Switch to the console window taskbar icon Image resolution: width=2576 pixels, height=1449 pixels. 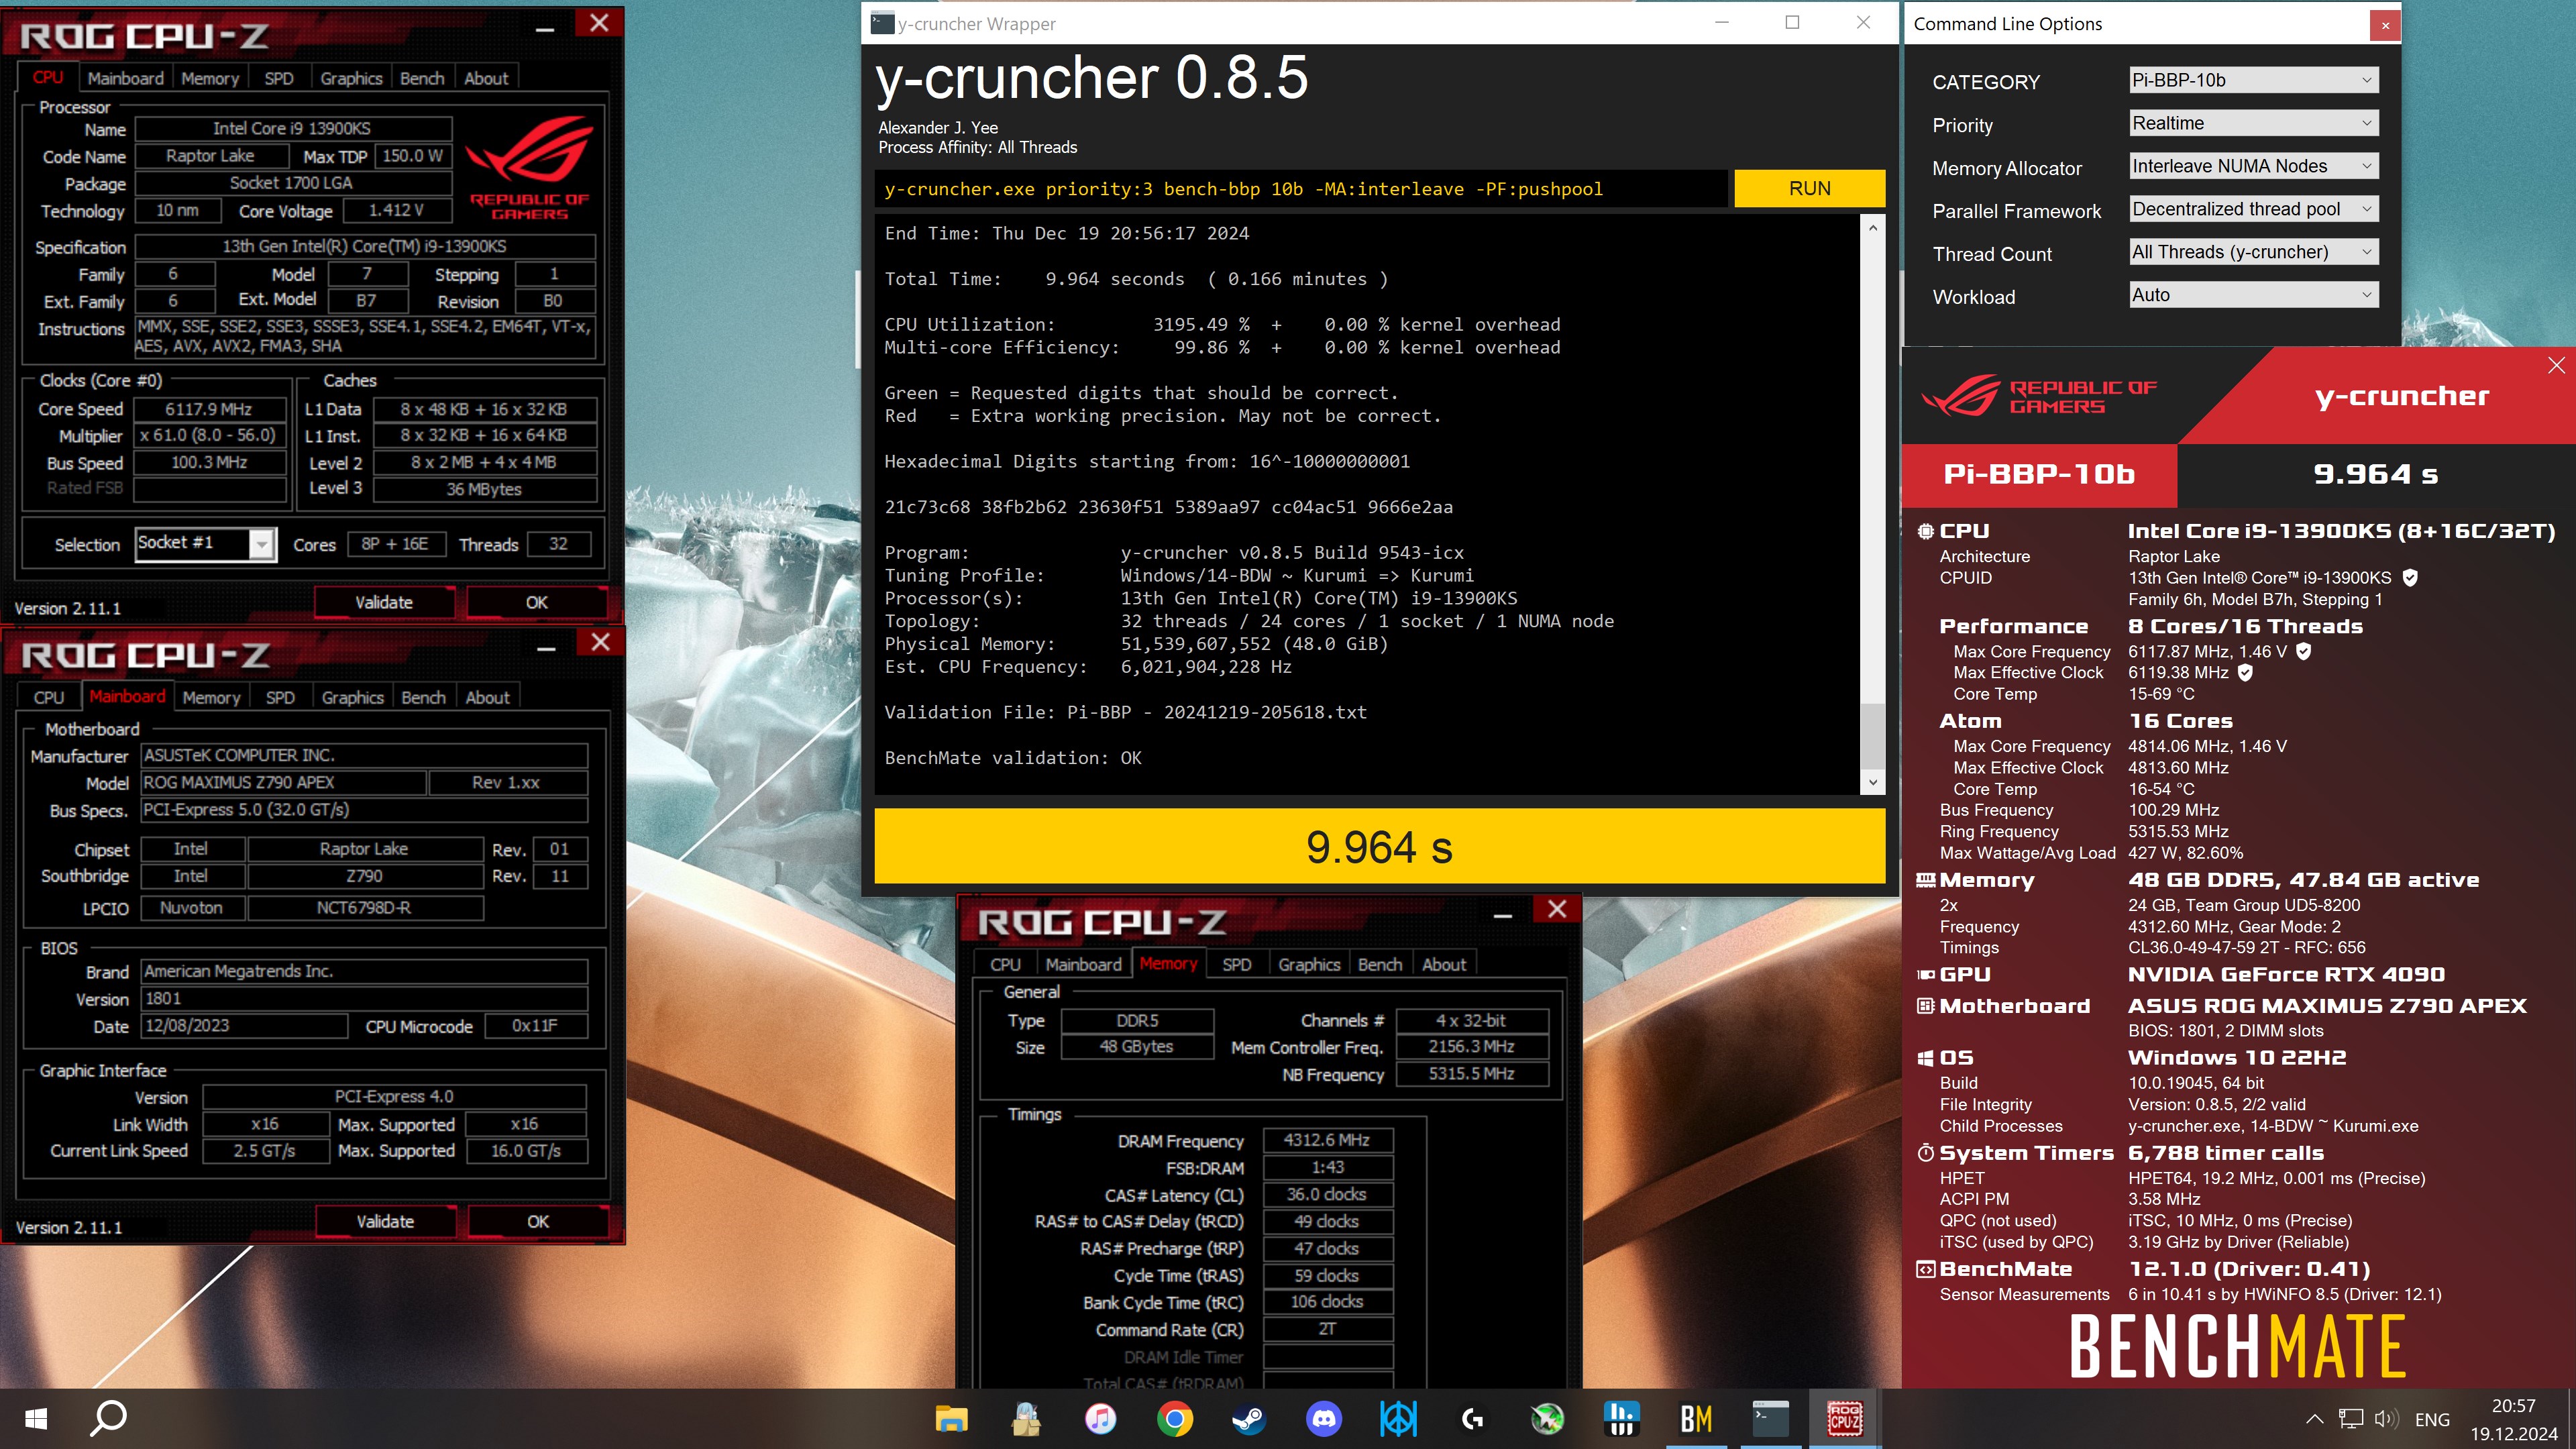coord(1770,1418)
